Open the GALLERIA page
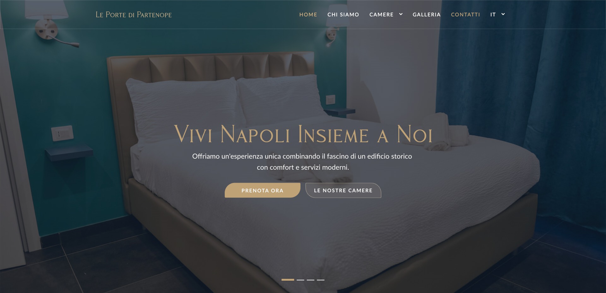Screen dimensions: 606x293 (x=426, y=15)
